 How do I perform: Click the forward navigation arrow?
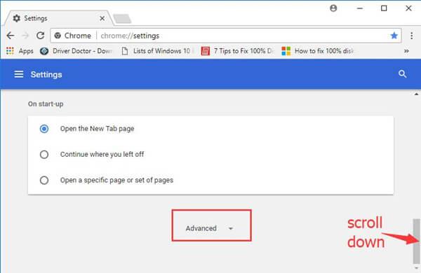[x=25, y=36]
